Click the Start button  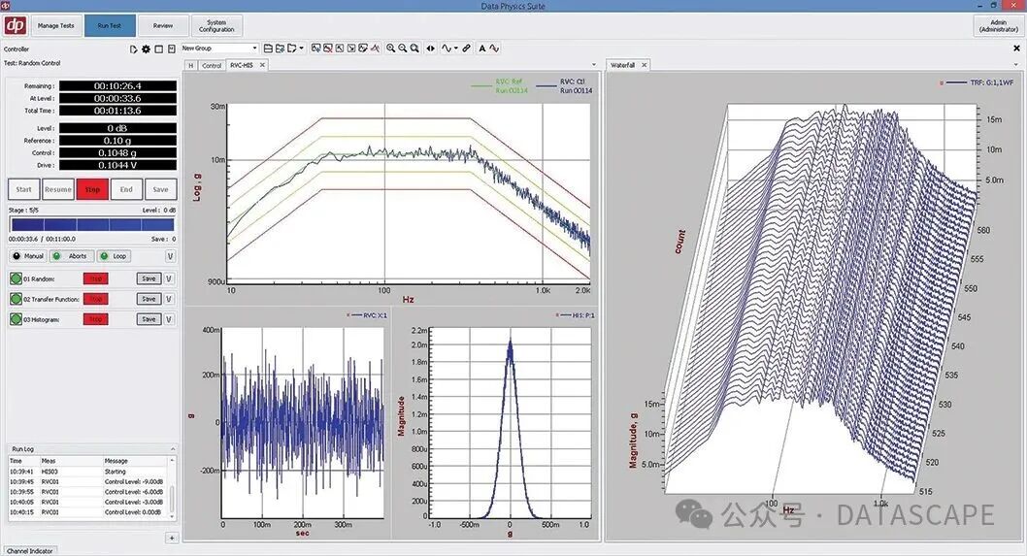coord(23,189)
